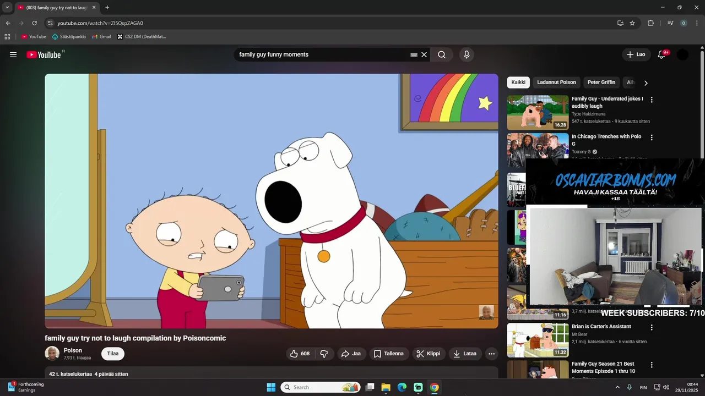Open Säästöpankki bookmark
This screenshot has height=396, width=705.
point(69,37)
